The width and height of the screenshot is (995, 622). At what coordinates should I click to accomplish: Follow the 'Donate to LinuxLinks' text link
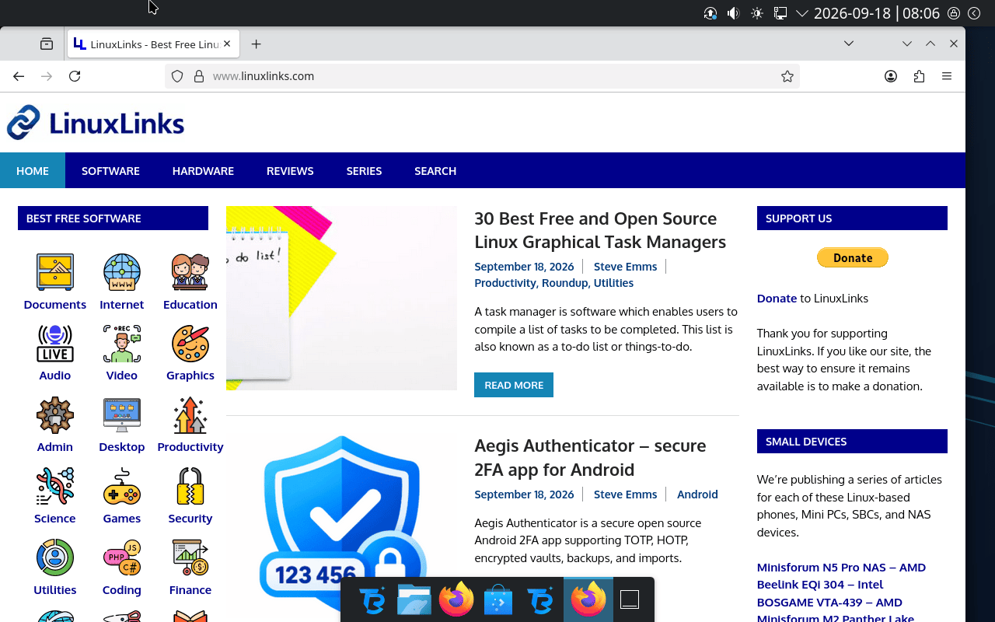coord(777,298)
